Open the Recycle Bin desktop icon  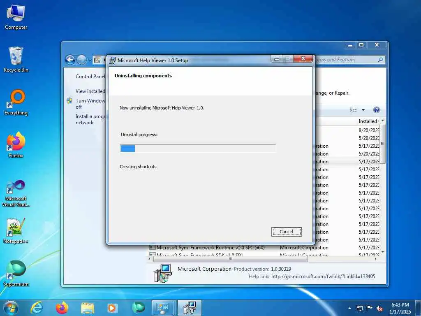pos(16,60)
